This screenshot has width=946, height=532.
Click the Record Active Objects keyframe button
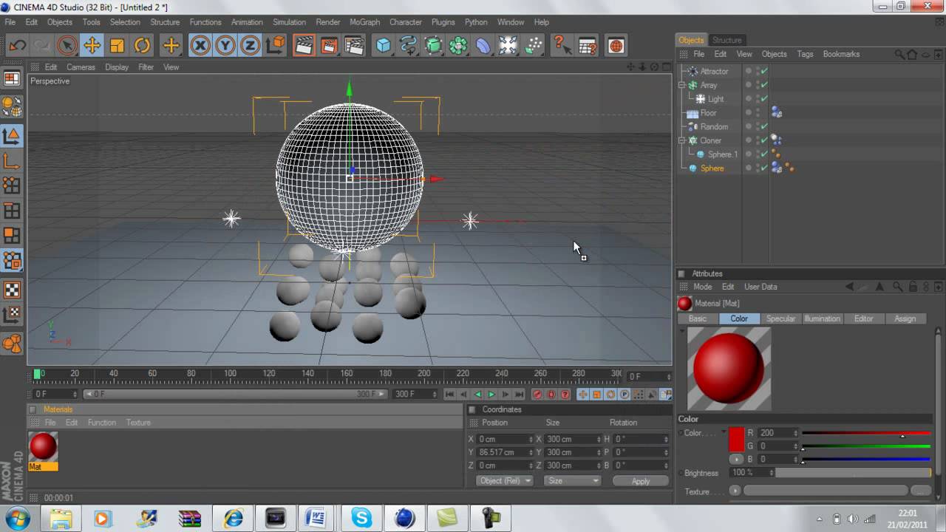tap(537, 395)
